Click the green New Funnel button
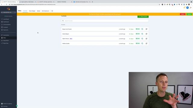Image resolution: width=193 pixels, height=108 pixels. click(x=143, y=16)
